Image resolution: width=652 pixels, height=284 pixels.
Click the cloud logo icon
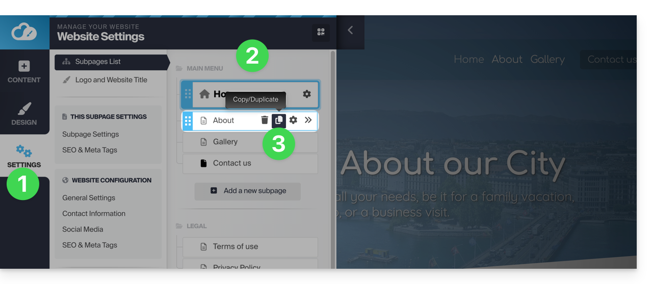[x=24, y=32]
